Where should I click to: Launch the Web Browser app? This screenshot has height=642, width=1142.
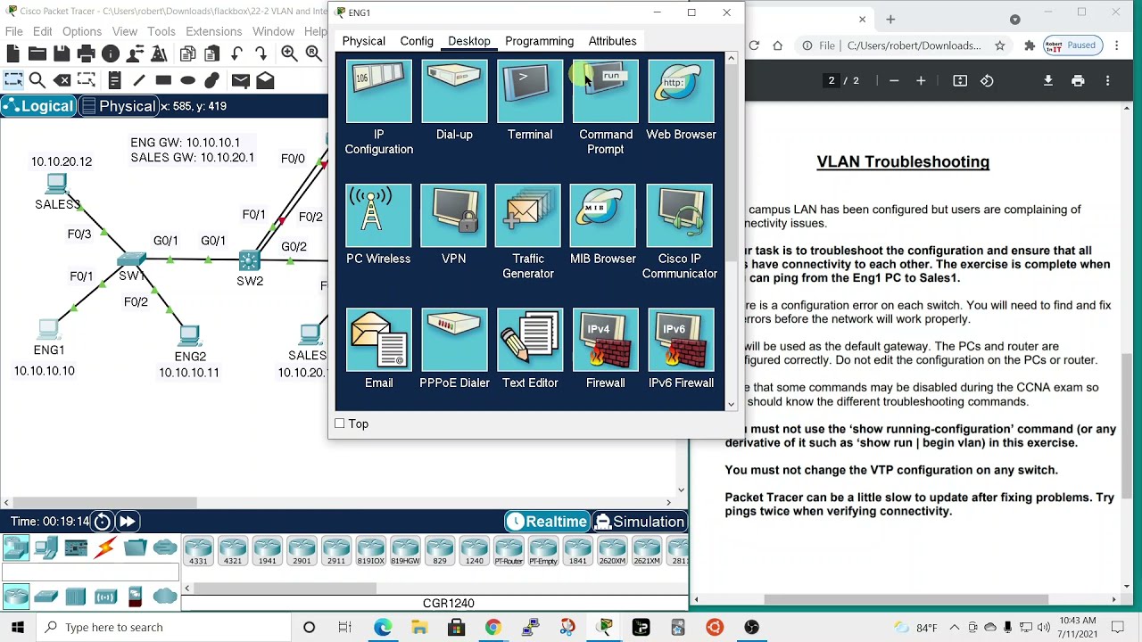click(681, 91)
